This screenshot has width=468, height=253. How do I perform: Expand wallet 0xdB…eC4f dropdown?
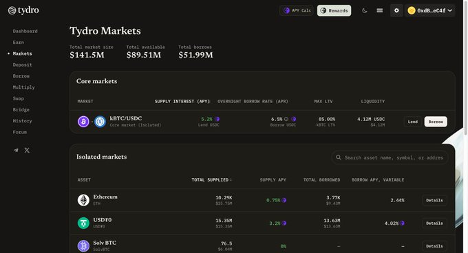coord(429,10)
